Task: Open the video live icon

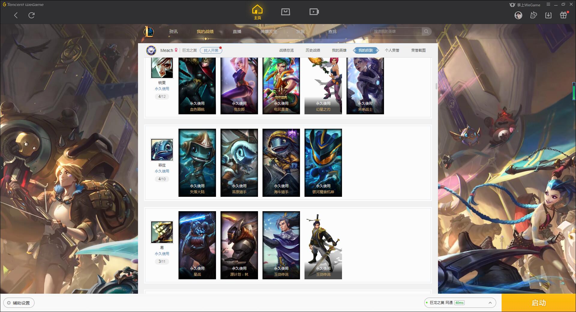Action: pos(314,12)
